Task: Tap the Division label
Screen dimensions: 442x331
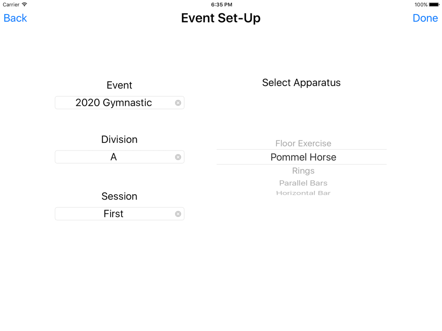Action: 119,139
